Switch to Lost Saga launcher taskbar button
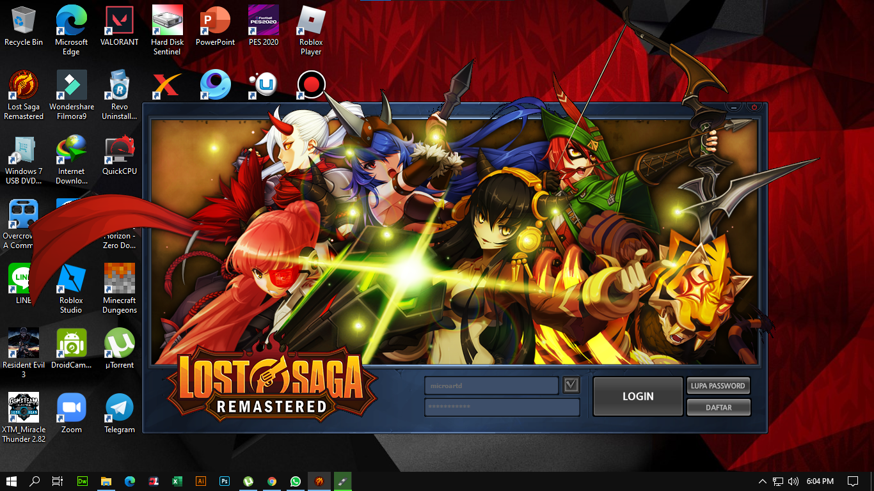Screen dimensions: 874x491 coord(319,481)
